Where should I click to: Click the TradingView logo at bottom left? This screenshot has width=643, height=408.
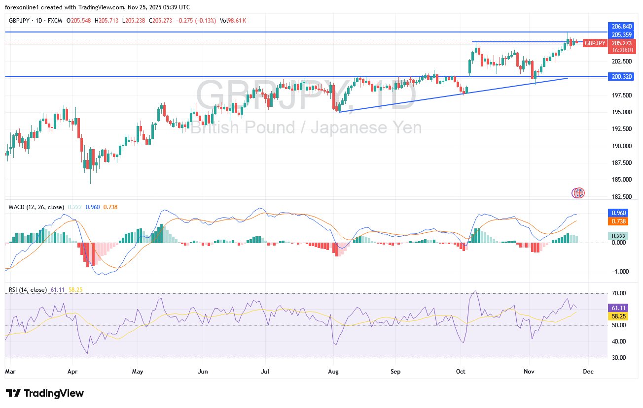pos(45,393)
